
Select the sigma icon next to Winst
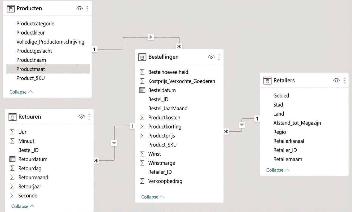(x=142, y=154)
